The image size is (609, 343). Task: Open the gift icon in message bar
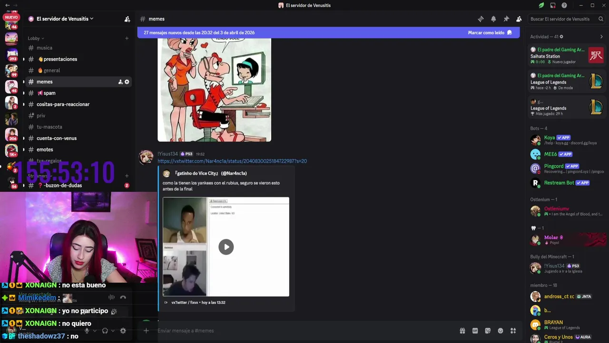(462, 331)
